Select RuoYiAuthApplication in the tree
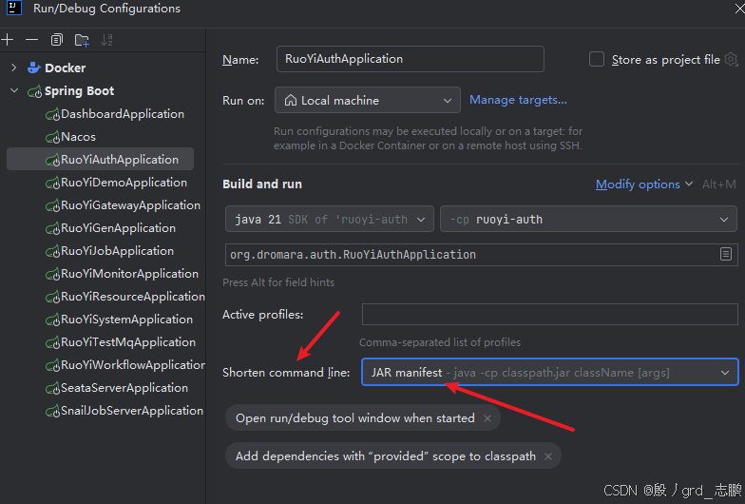The image size is (745, 504). [x=101, y=160]
